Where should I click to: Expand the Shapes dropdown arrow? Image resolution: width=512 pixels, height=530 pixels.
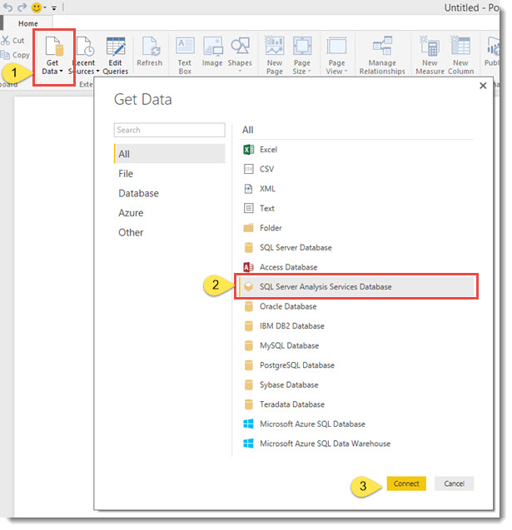pyautogui.click(x=240, y=71)
